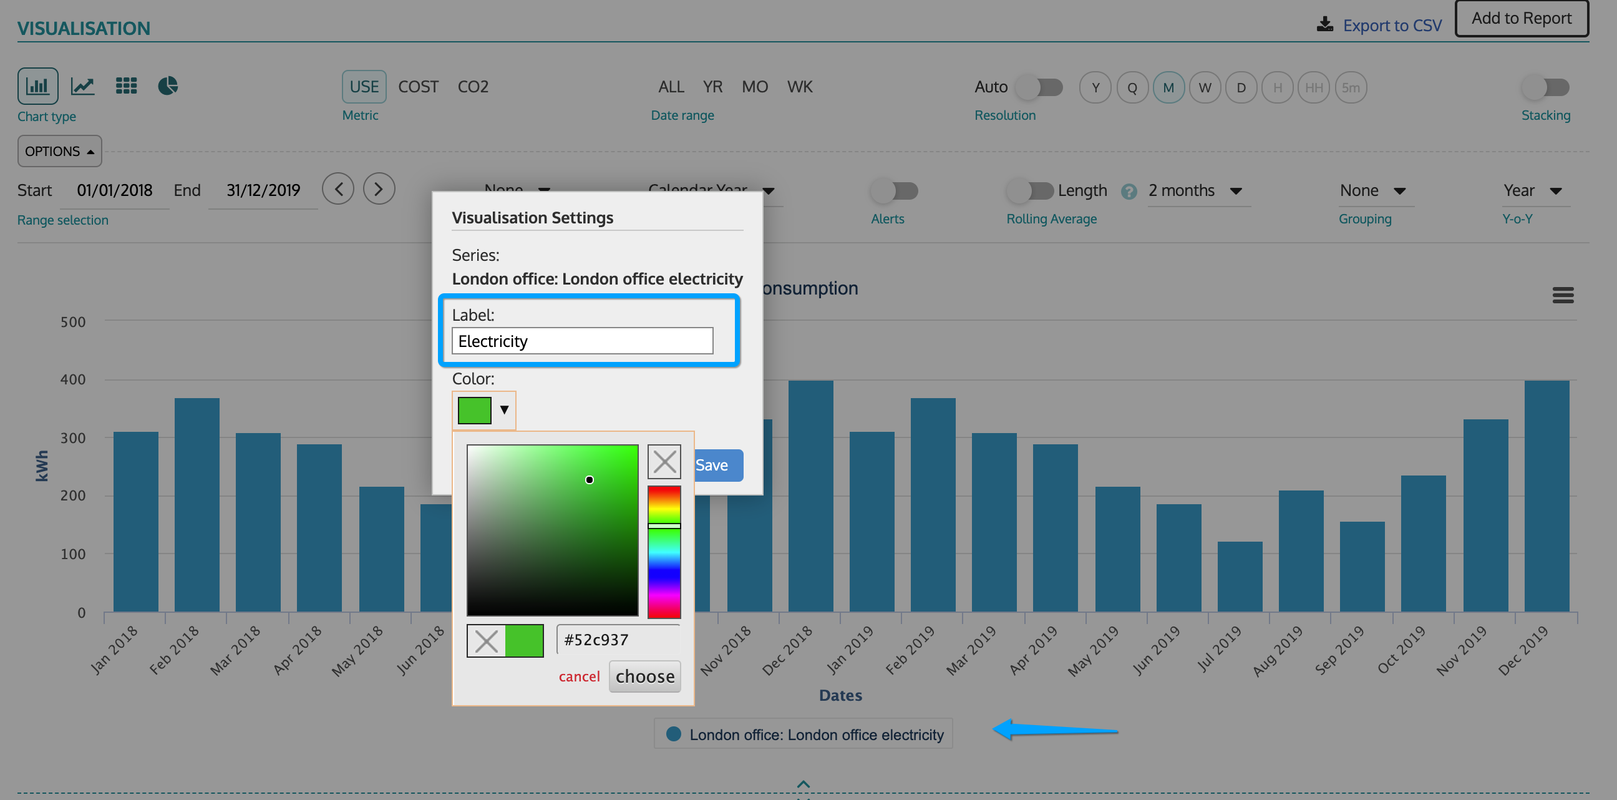Select the YR date range option
Screen dimensions: 1617x800
click(712, 87)
